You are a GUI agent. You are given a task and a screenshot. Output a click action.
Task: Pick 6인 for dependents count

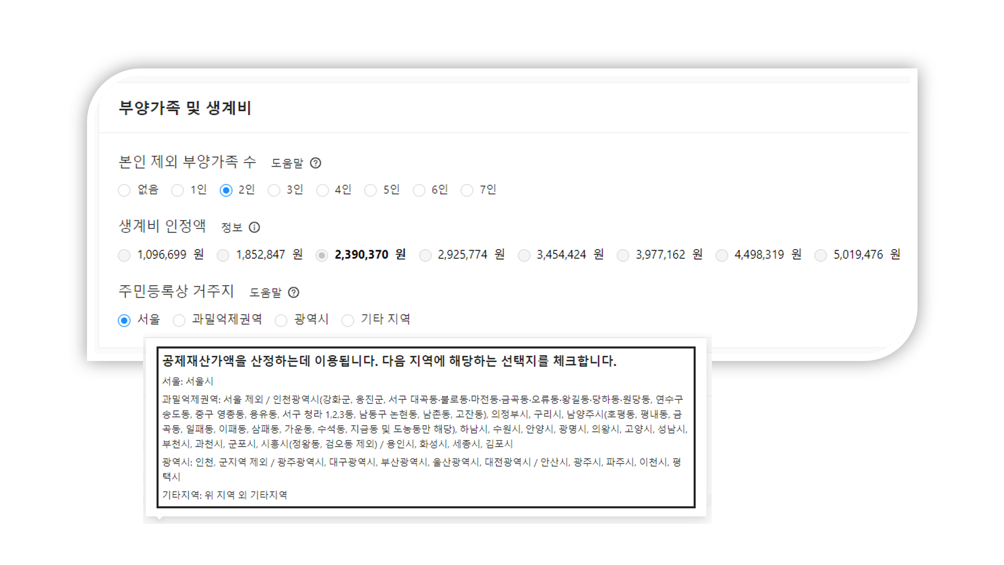click(419, 190)
